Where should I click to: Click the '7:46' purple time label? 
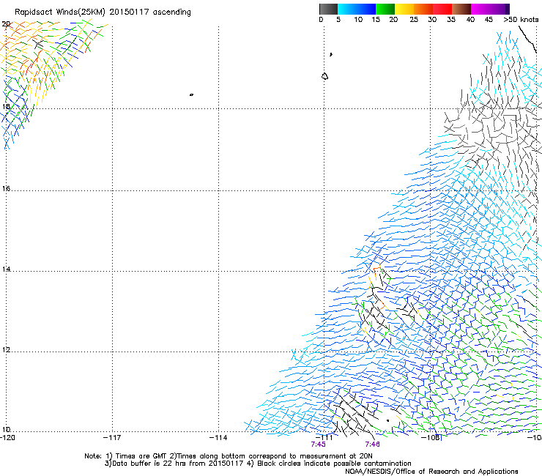tap(372, 445)
